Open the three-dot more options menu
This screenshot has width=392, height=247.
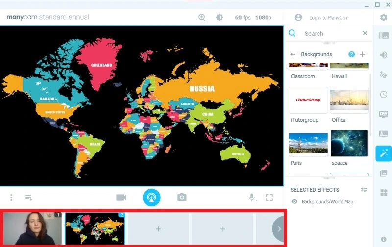click(11, 198)
